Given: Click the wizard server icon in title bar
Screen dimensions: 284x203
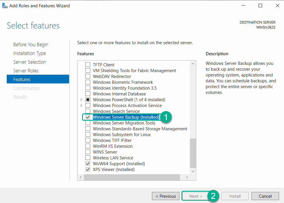Looking at the screenshot, I should coord(5,6).
